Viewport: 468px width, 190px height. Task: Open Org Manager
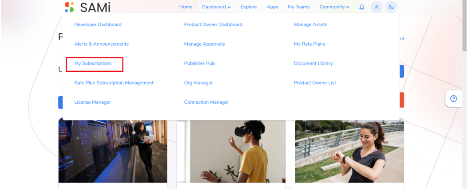tap(198, 83)
